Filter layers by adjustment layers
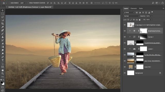The height and width of the screenshot is (92, 165). (x=140, y=13)
